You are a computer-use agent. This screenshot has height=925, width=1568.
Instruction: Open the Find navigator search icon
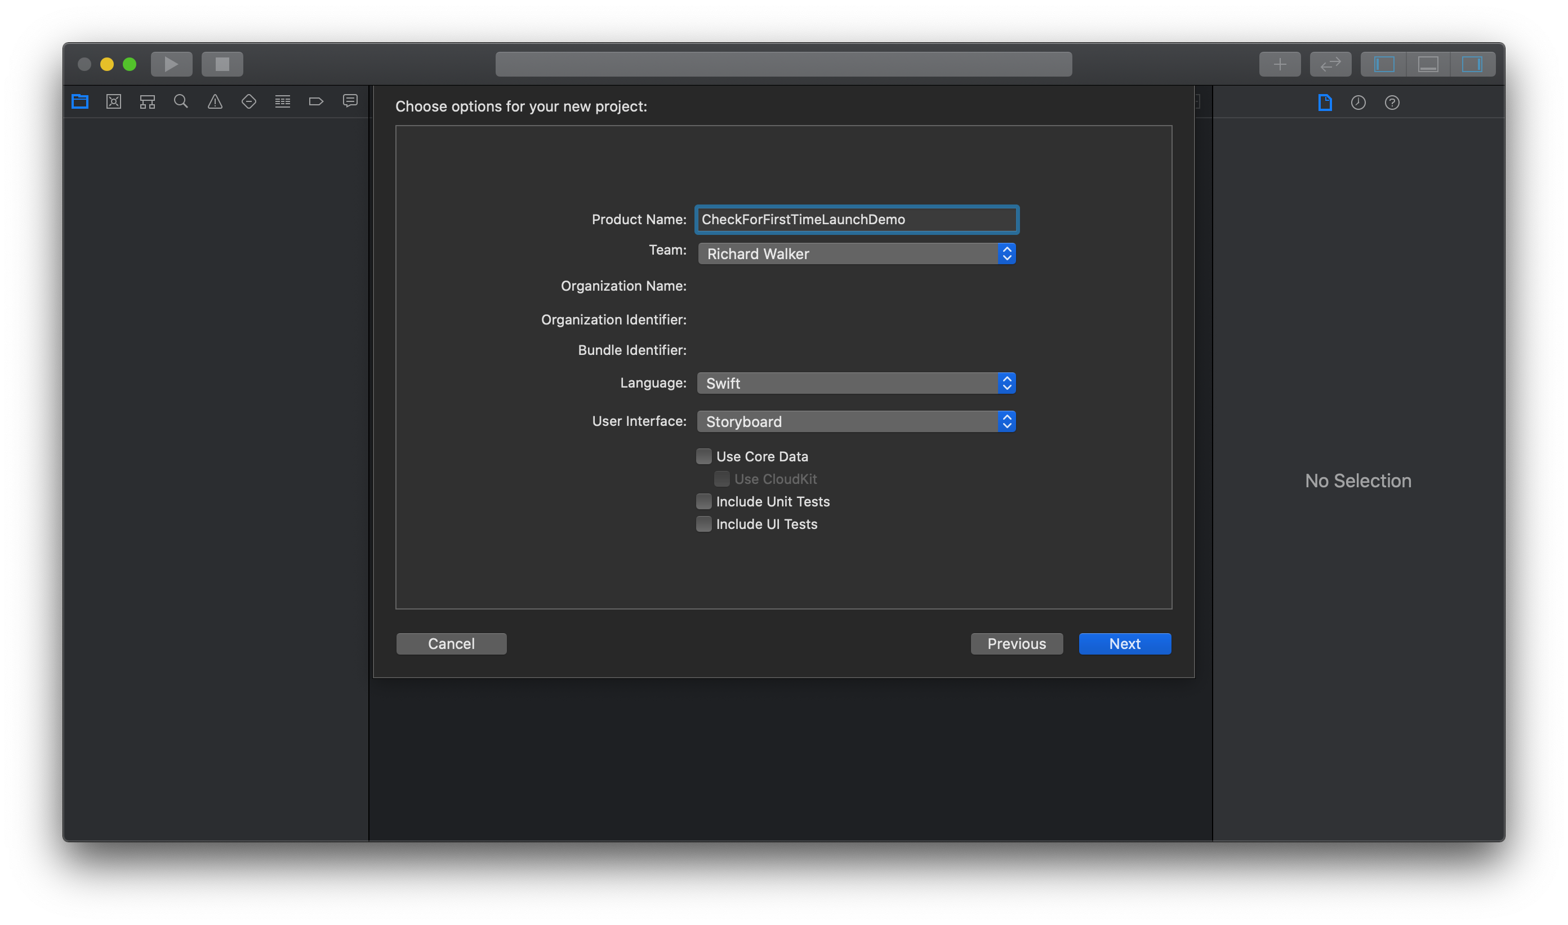(181, 101)
